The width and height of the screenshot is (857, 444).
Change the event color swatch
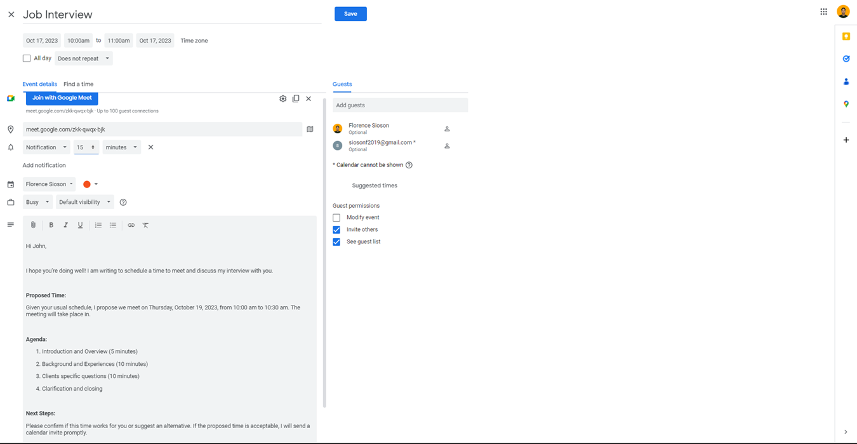coord(90,184)
